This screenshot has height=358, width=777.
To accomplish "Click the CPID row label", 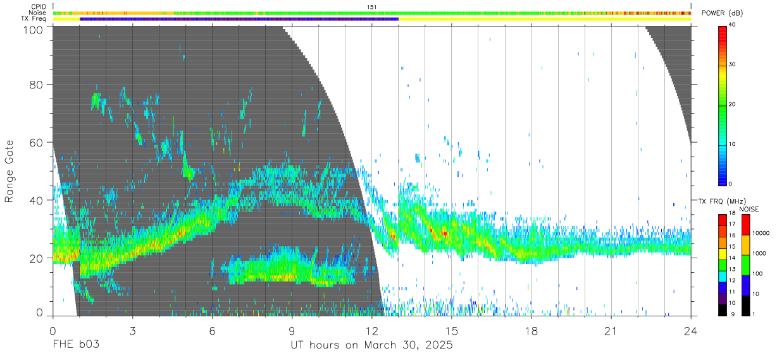I will [39, 6].
